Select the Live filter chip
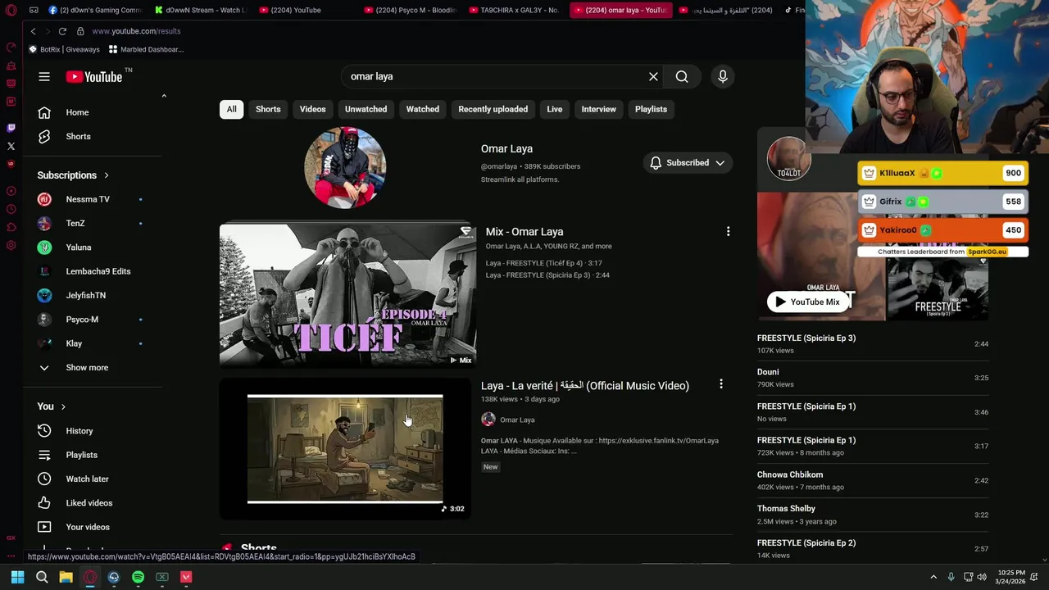 pos(555,109)
